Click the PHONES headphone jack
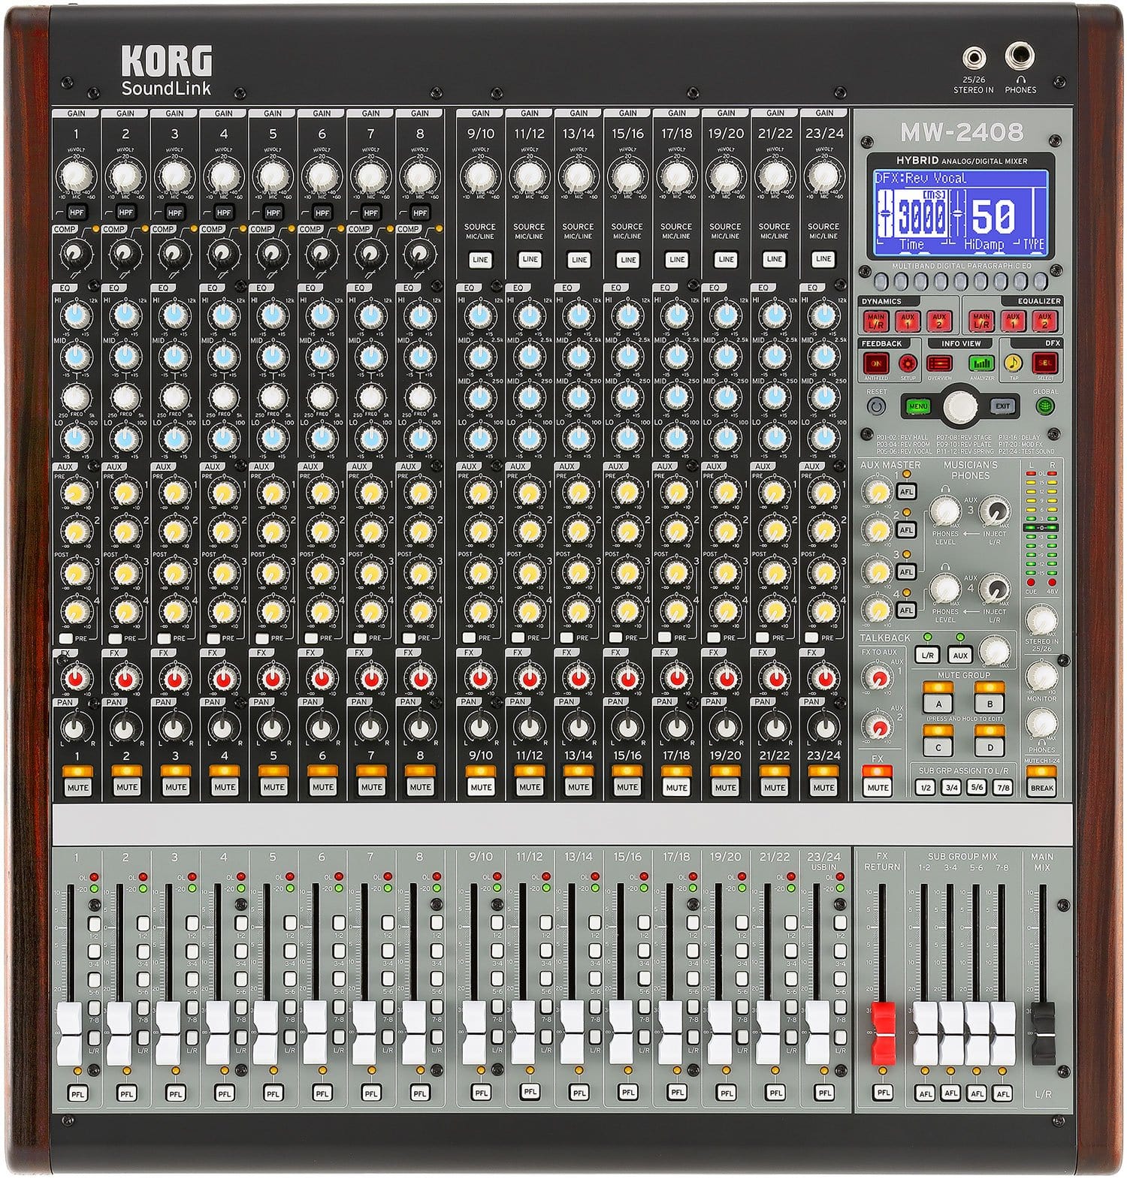Viewport: 1127px width, 1179px height. 1020,57
